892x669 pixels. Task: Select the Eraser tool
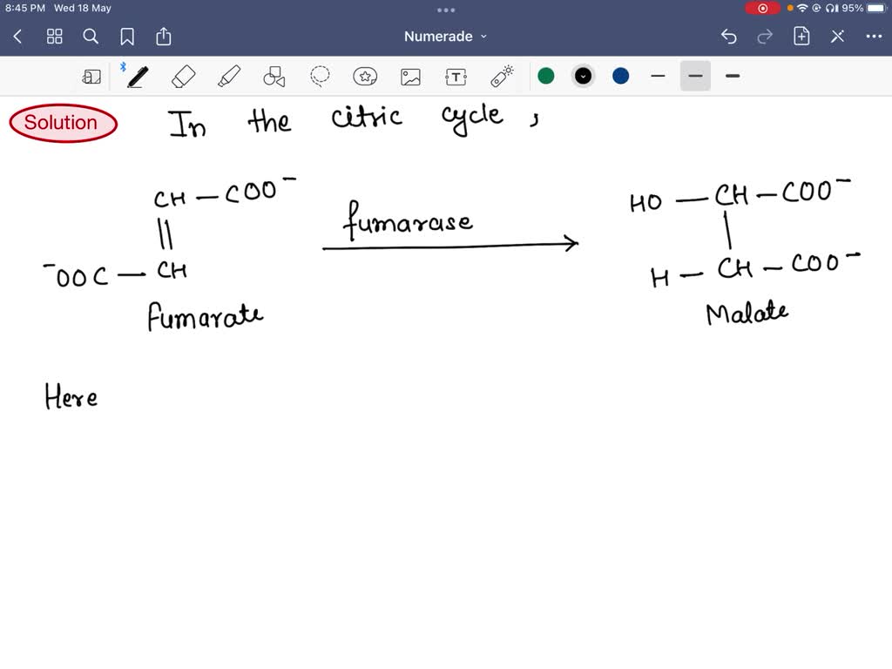[x=184, y=77]
